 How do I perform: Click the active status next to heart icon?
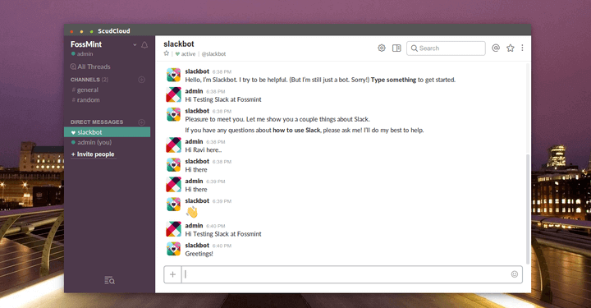[x=188, y=54]
